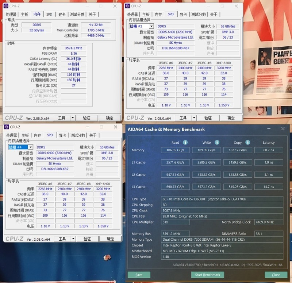The width and height of the screenshot is (292, 283).
Task: Switch to the 主板 tab in the top-left window
Action: click(25, 15)
